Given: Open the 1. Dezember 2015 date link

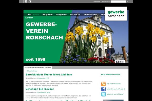Looking at the screenshot, I should click(x=43, y=78).
